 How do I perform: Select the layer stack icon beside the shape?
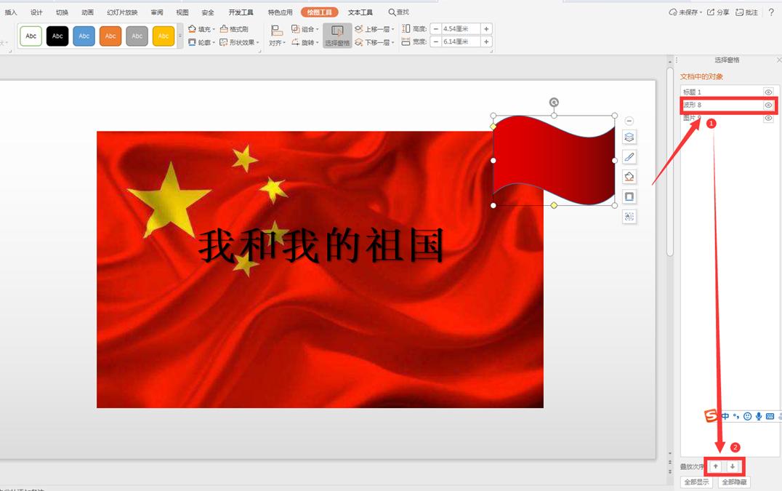[x=629, y=137]
